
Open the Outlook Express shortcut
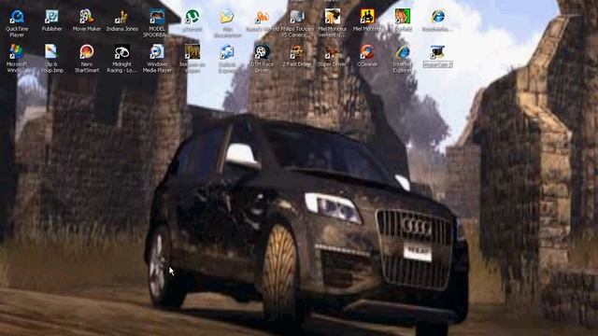click(x=227, y=52)
